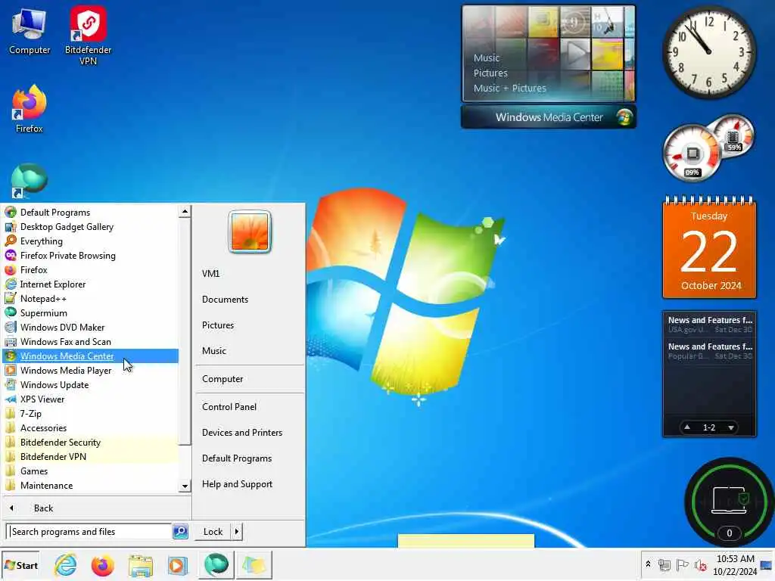Open Help and Support
The height and width of the screenshot is (581, 775).
tap(250, 484)
